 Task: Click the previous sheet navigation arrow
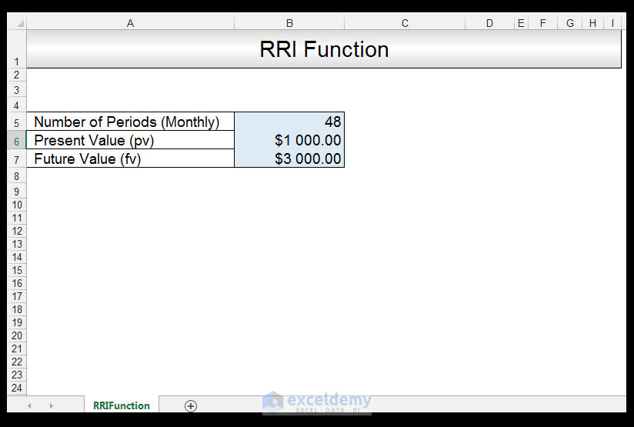click(x=29, y=405)
